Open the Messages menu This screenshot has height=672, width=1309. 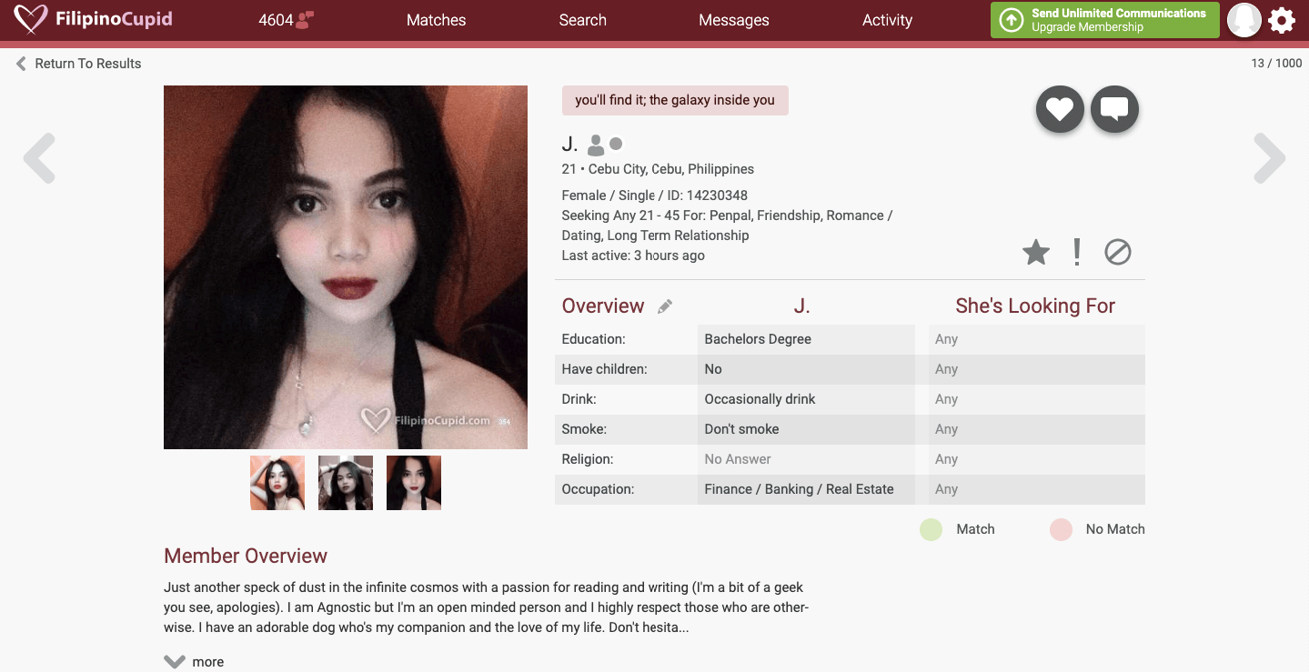click(733, 20)
